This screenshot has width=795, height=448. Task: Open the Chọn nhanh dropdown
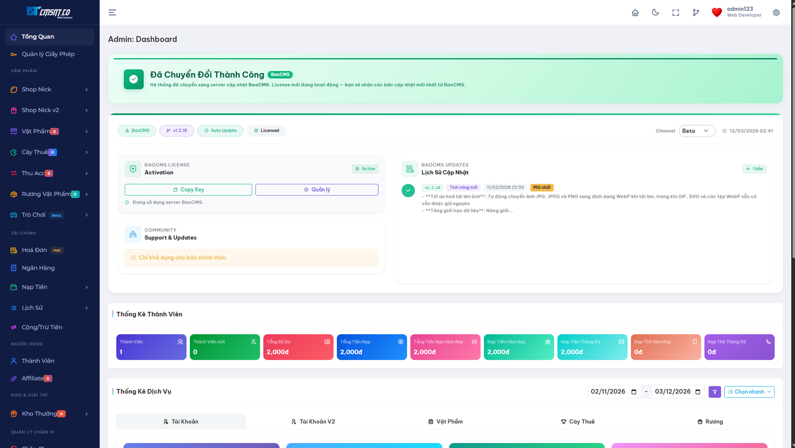point(749,391)
